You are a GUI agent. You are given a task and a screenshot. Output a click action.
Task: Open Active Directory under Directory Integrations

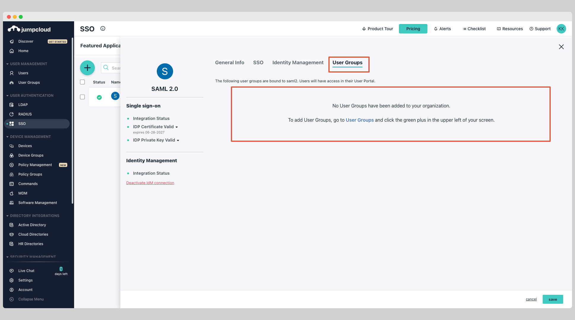[x=32, y=225]
